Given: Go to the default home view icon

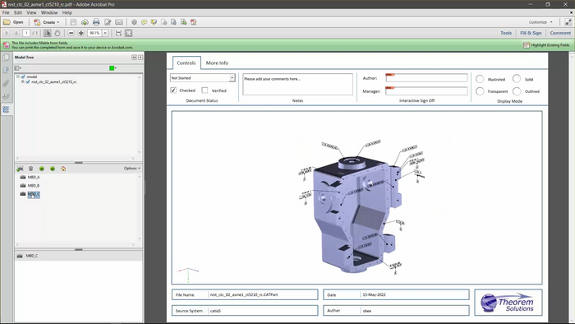Looking at the screenshot, I should (x=63, y=169).
